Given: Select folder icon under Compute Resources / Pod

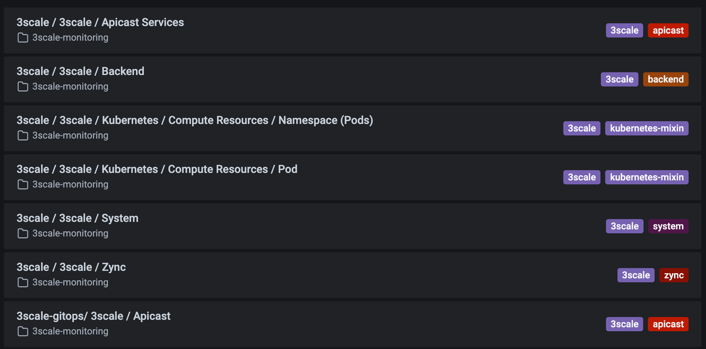Looking at the screenshot, I should (x=22, y=184).
